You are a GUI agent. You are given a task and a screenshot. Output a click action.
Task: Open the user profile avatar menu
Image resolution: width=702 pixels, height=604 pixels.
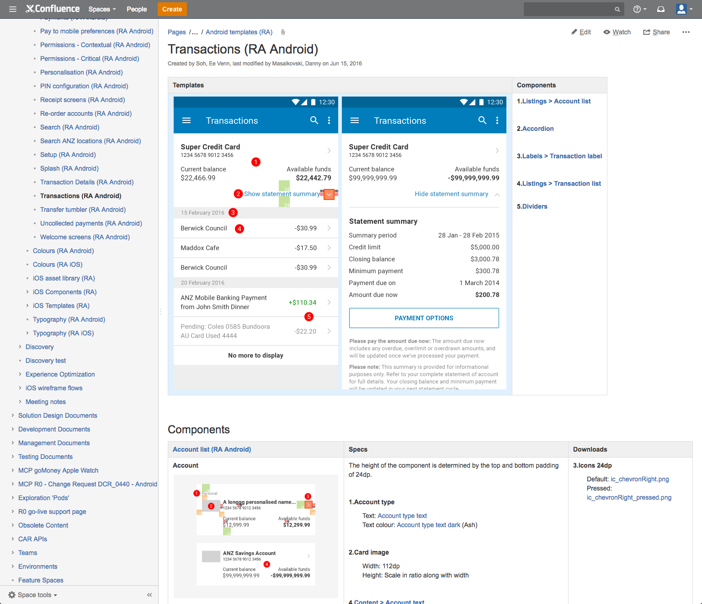tap(684, 9)
